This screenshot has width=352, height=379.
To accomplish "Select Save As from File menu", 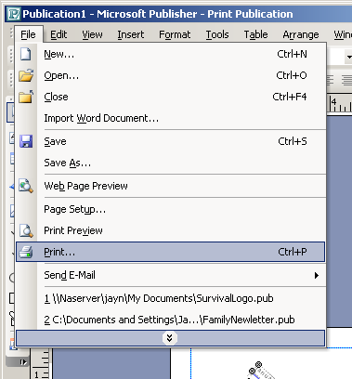I will coord(68,163).
